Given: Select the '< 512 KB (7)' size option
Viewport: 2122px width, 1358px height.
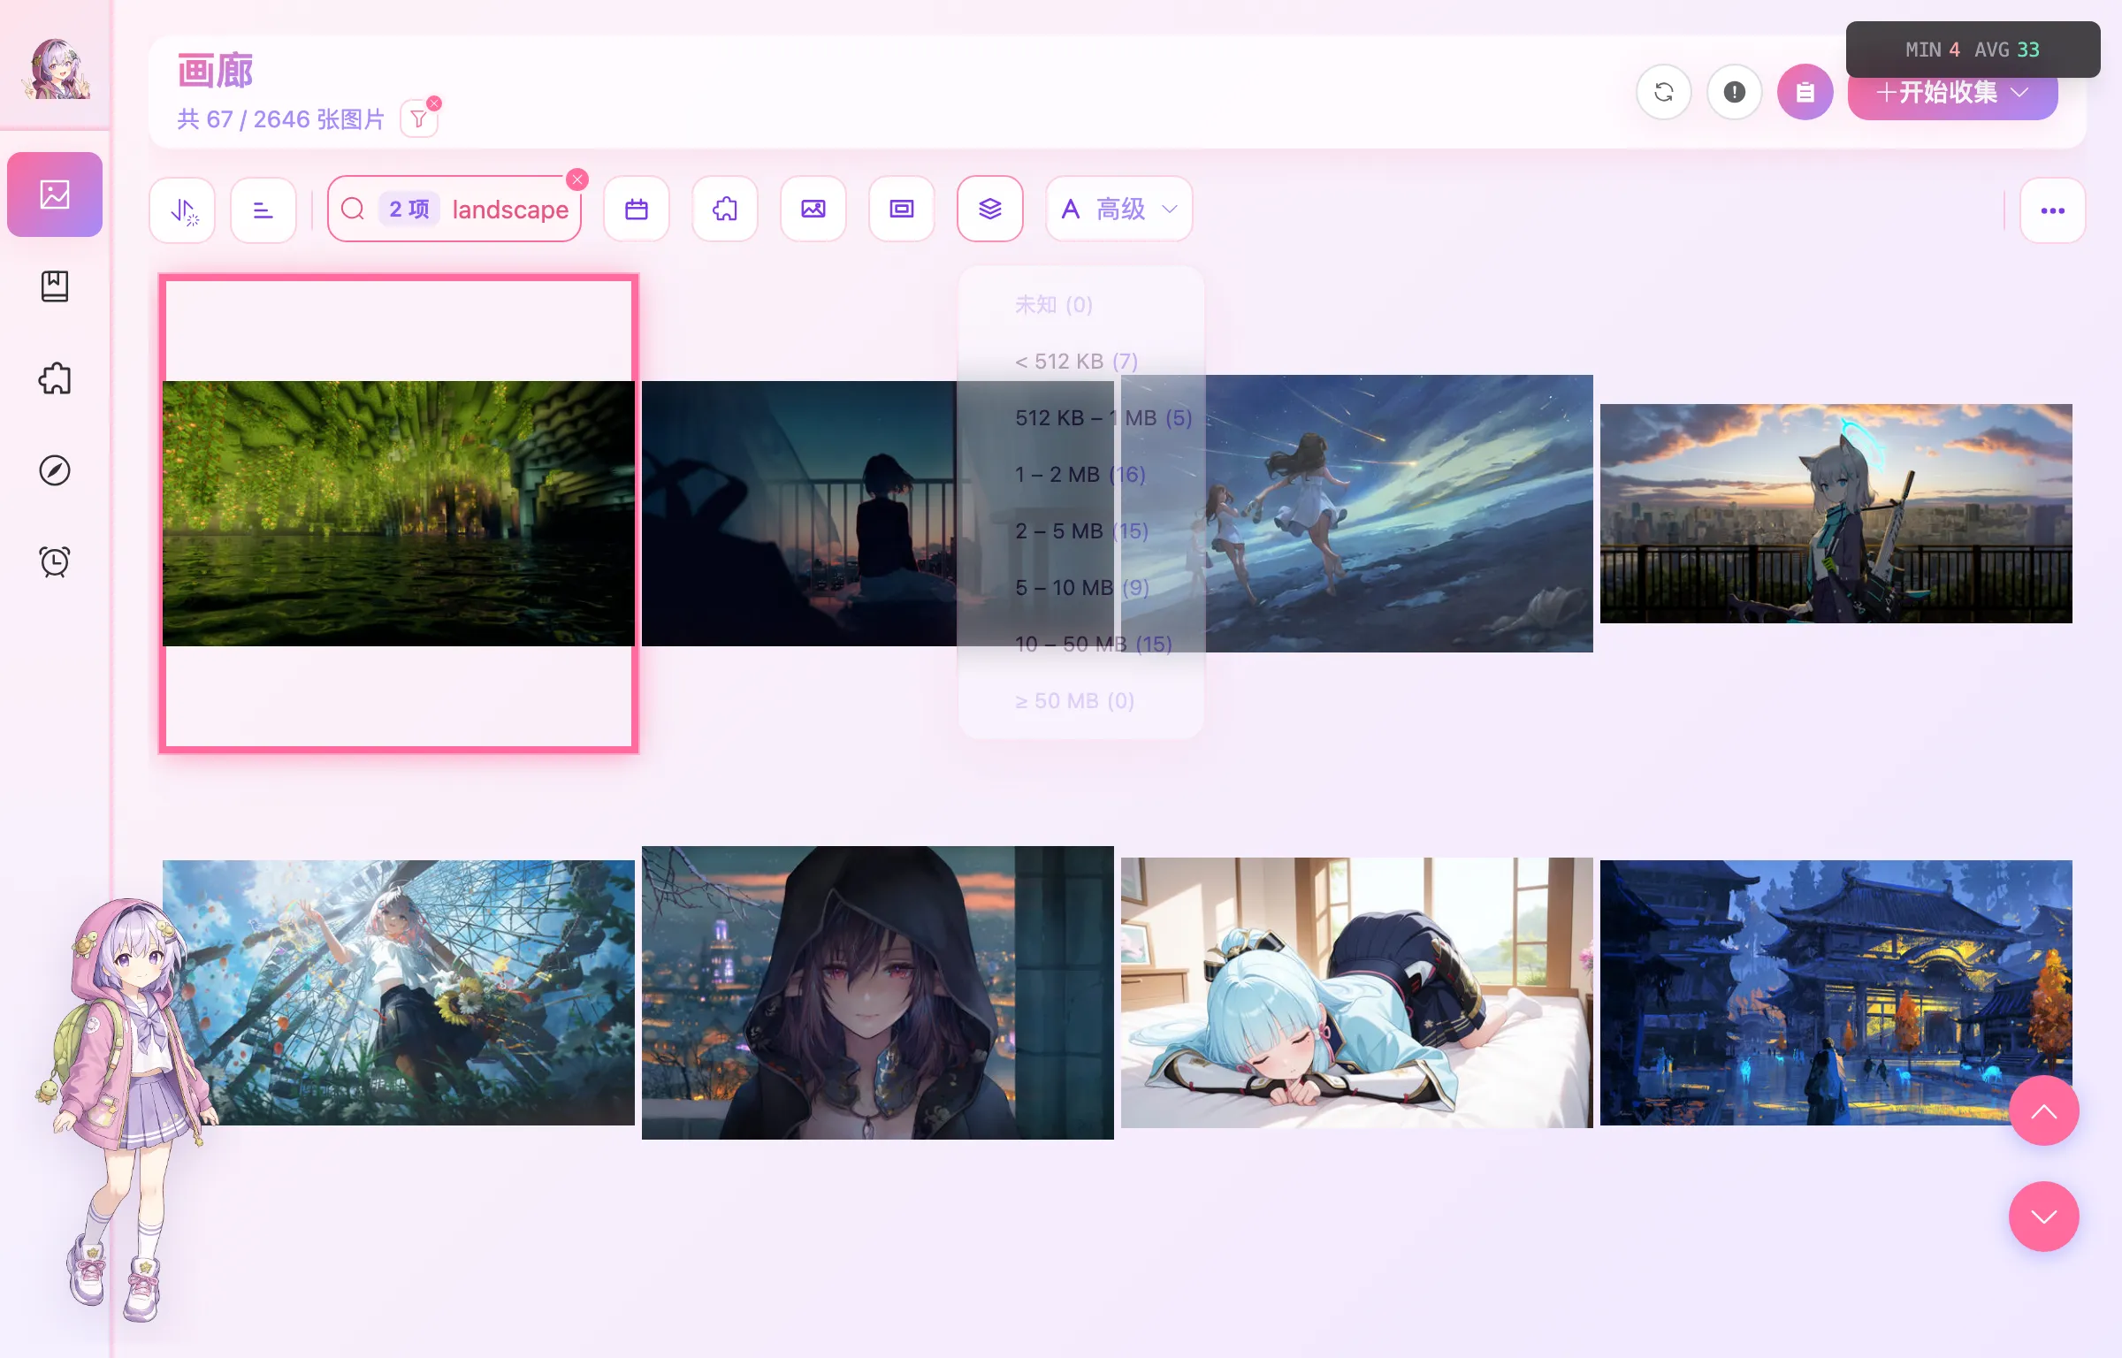Looking at the screenshot, I should [x=1081, y=362].
